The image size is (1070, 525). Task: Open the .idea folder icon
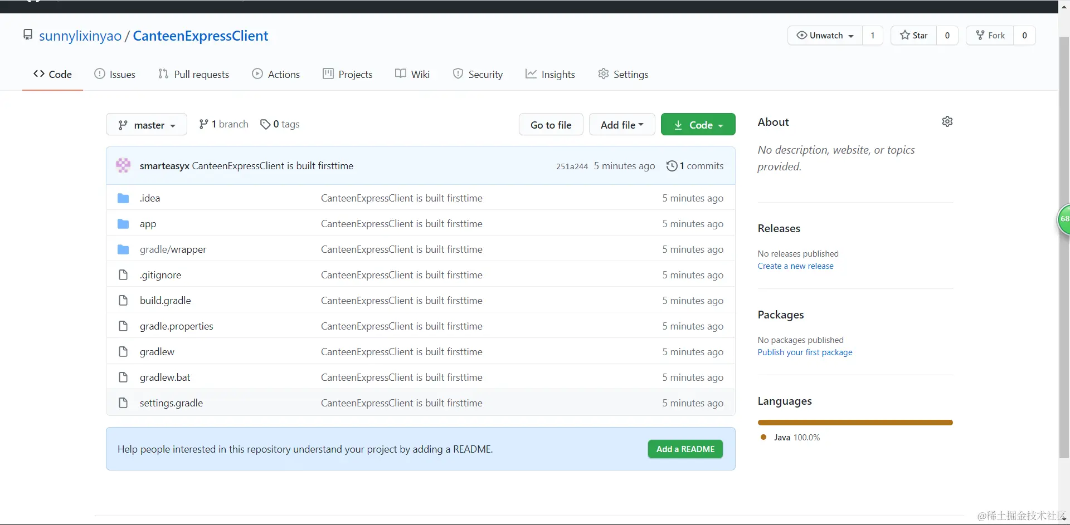pyautogui.click(x=123, y=198)
